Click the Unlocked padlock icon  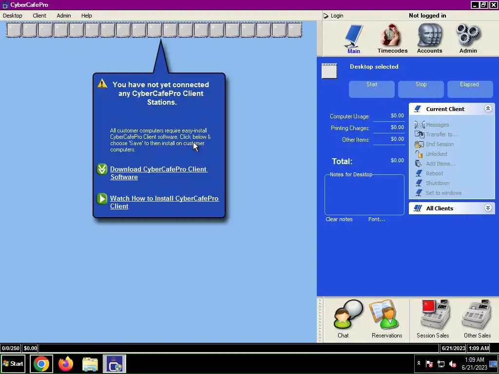(x=419, y=154)
